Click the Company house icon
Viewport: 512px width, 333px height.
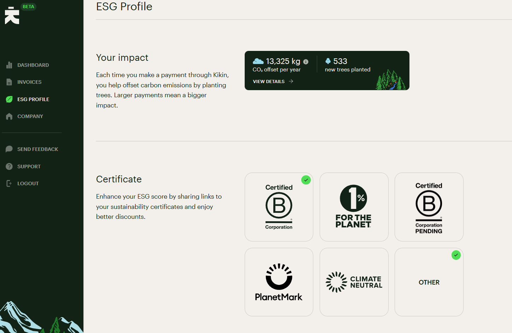click(9, 116)
